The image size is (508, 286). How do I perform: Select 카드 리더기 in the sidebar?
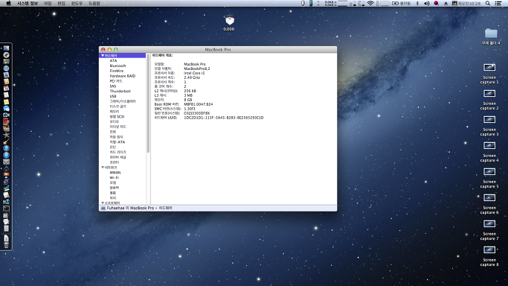(x=118, y=152)
